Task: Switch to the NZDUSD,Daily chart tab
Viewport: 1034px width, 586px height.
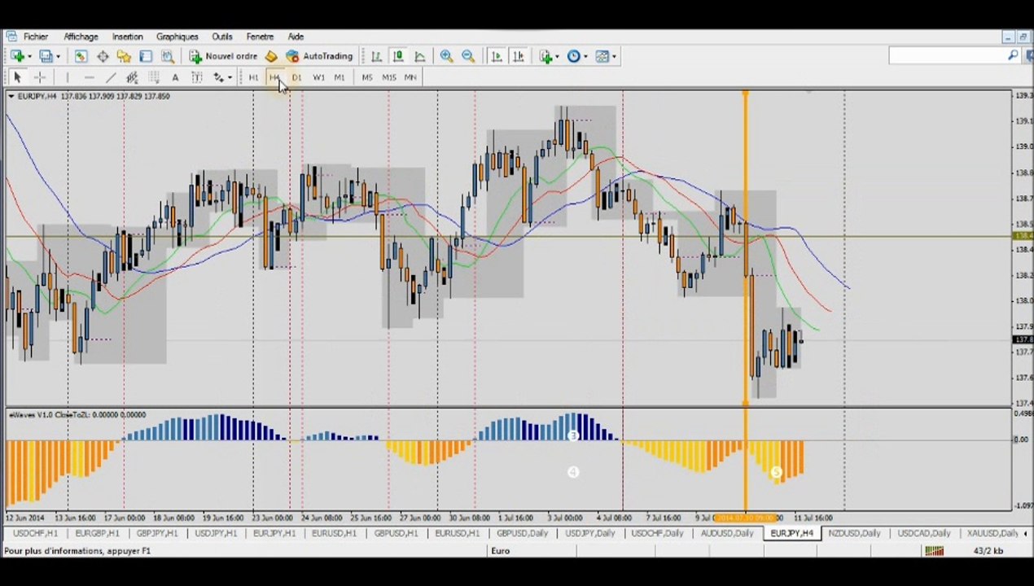Action: coord(854,533)
